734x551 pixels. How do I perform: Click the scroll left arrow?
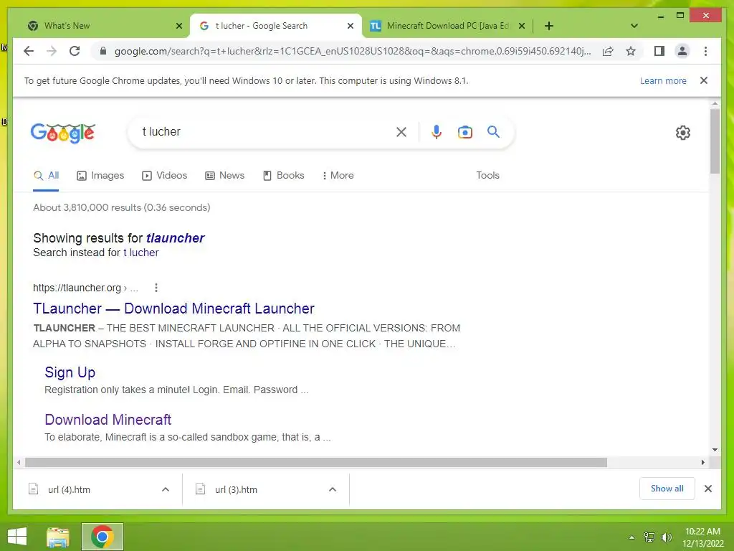pos(18,463)
